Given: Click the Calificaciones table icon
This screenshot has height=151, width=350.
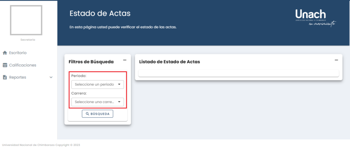Looking at the screenshot, I should (x=5, y=65).
